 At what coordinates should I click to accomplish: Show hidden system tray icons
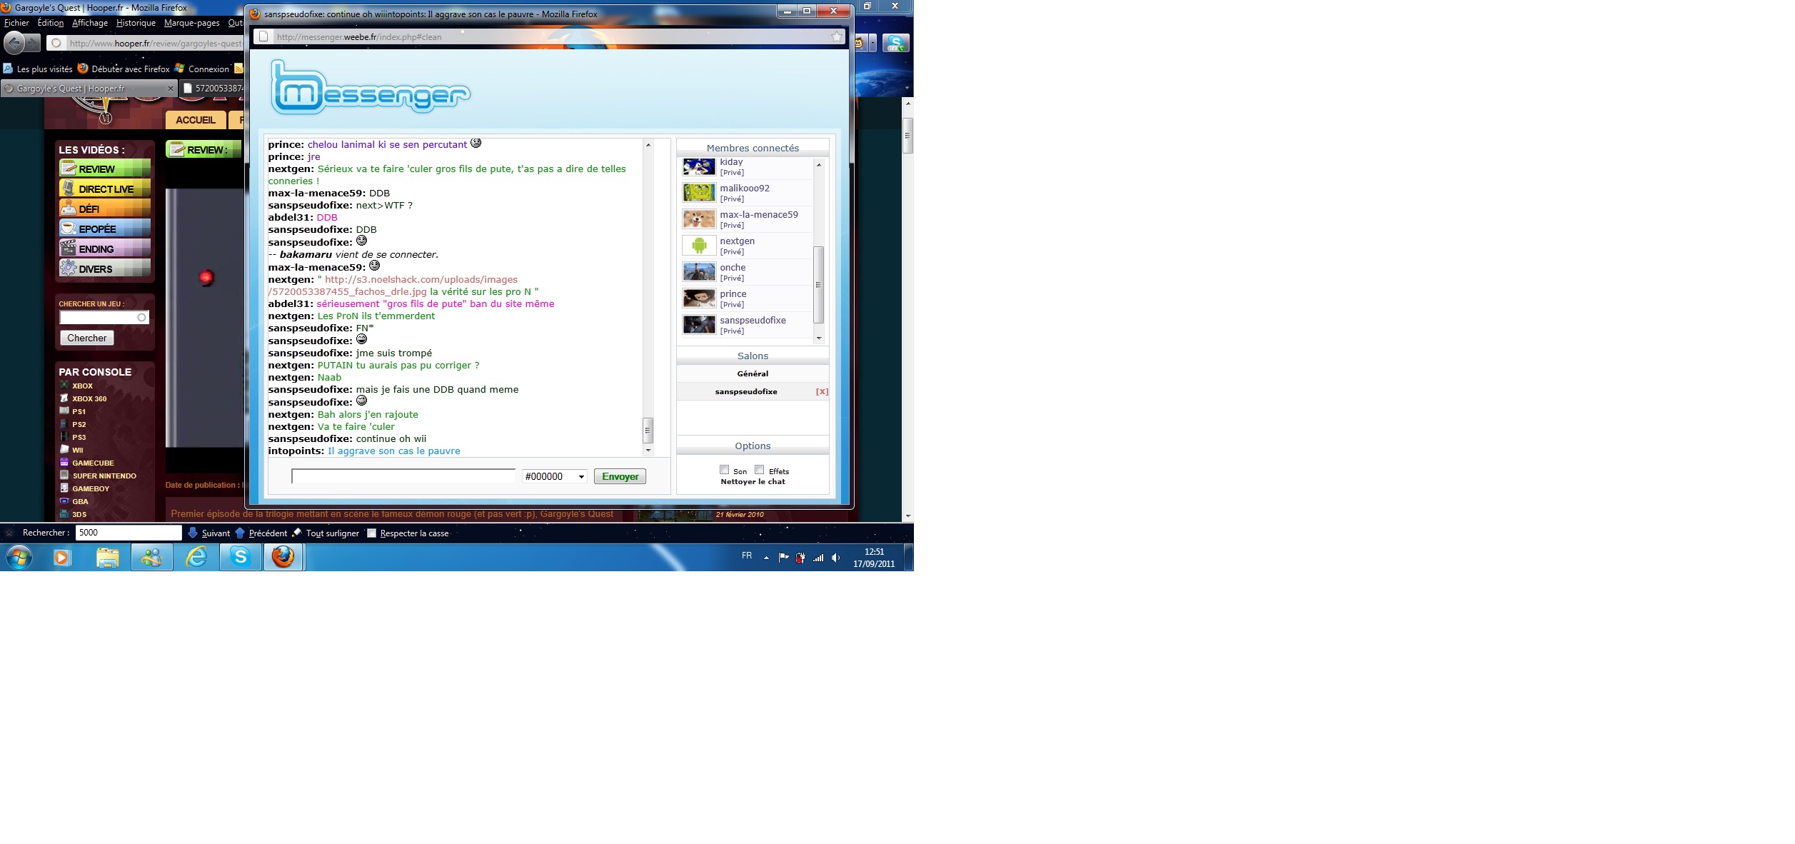pos(766,558)
